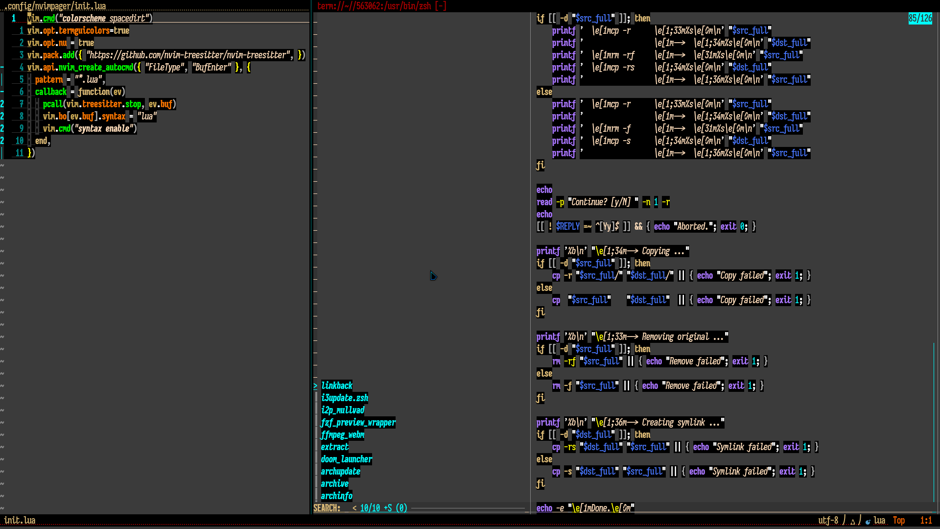
Task: Click the SEARCH prompt input field
Action: click(346, 508)
